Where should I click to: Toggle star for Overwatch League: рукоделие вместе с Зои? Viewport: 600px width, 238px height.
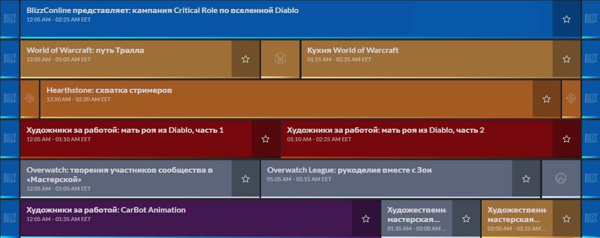point(526,179)
